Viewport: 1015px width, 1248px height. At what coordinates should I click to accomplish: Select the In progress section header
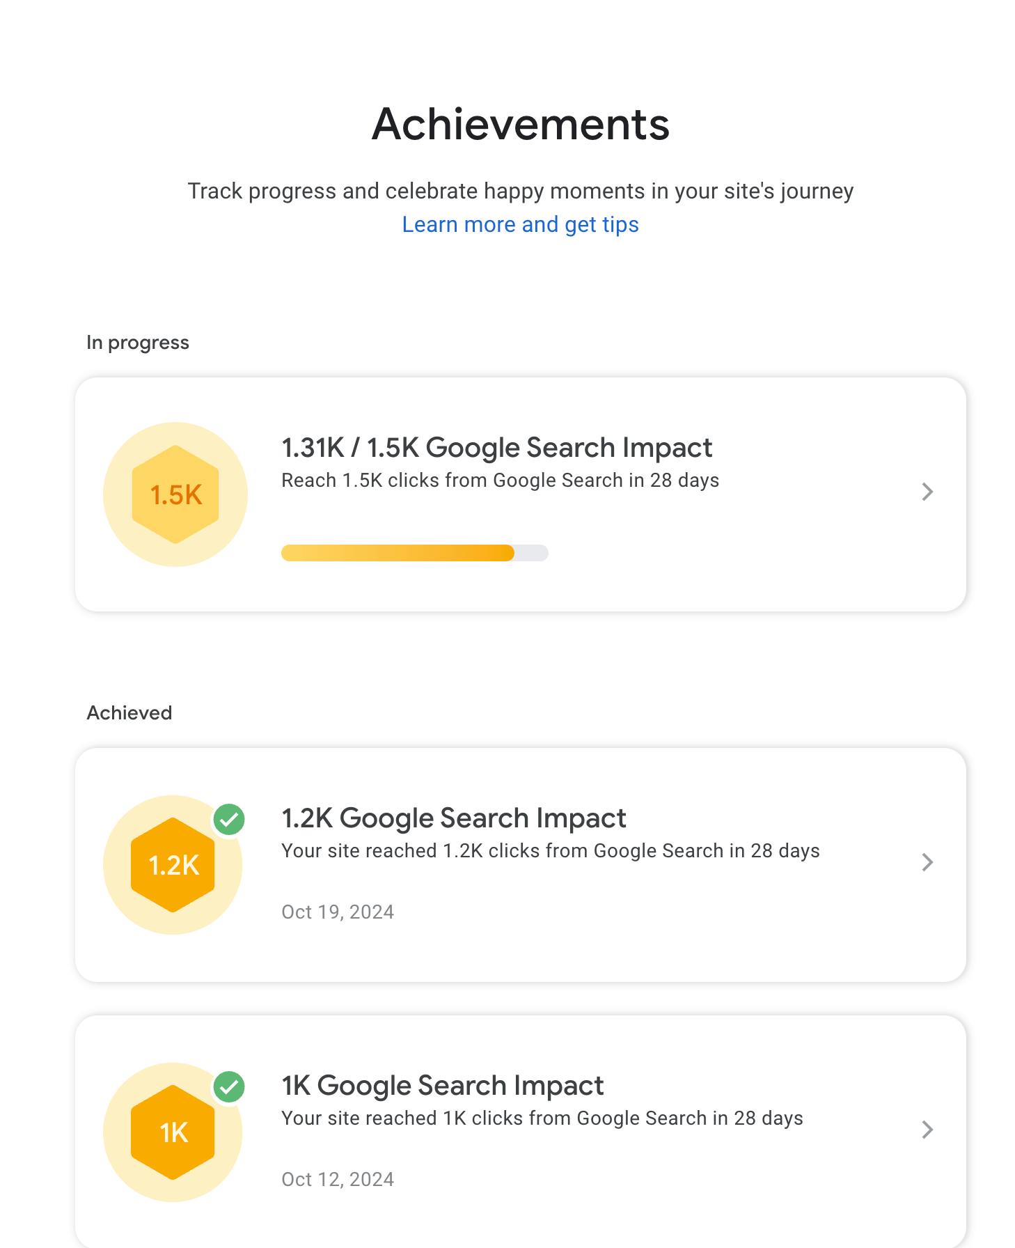tap(137, 342)
